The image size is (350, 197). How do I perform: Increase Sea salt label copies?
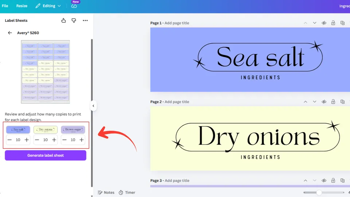pyautogui.click(x=27, y=140)
